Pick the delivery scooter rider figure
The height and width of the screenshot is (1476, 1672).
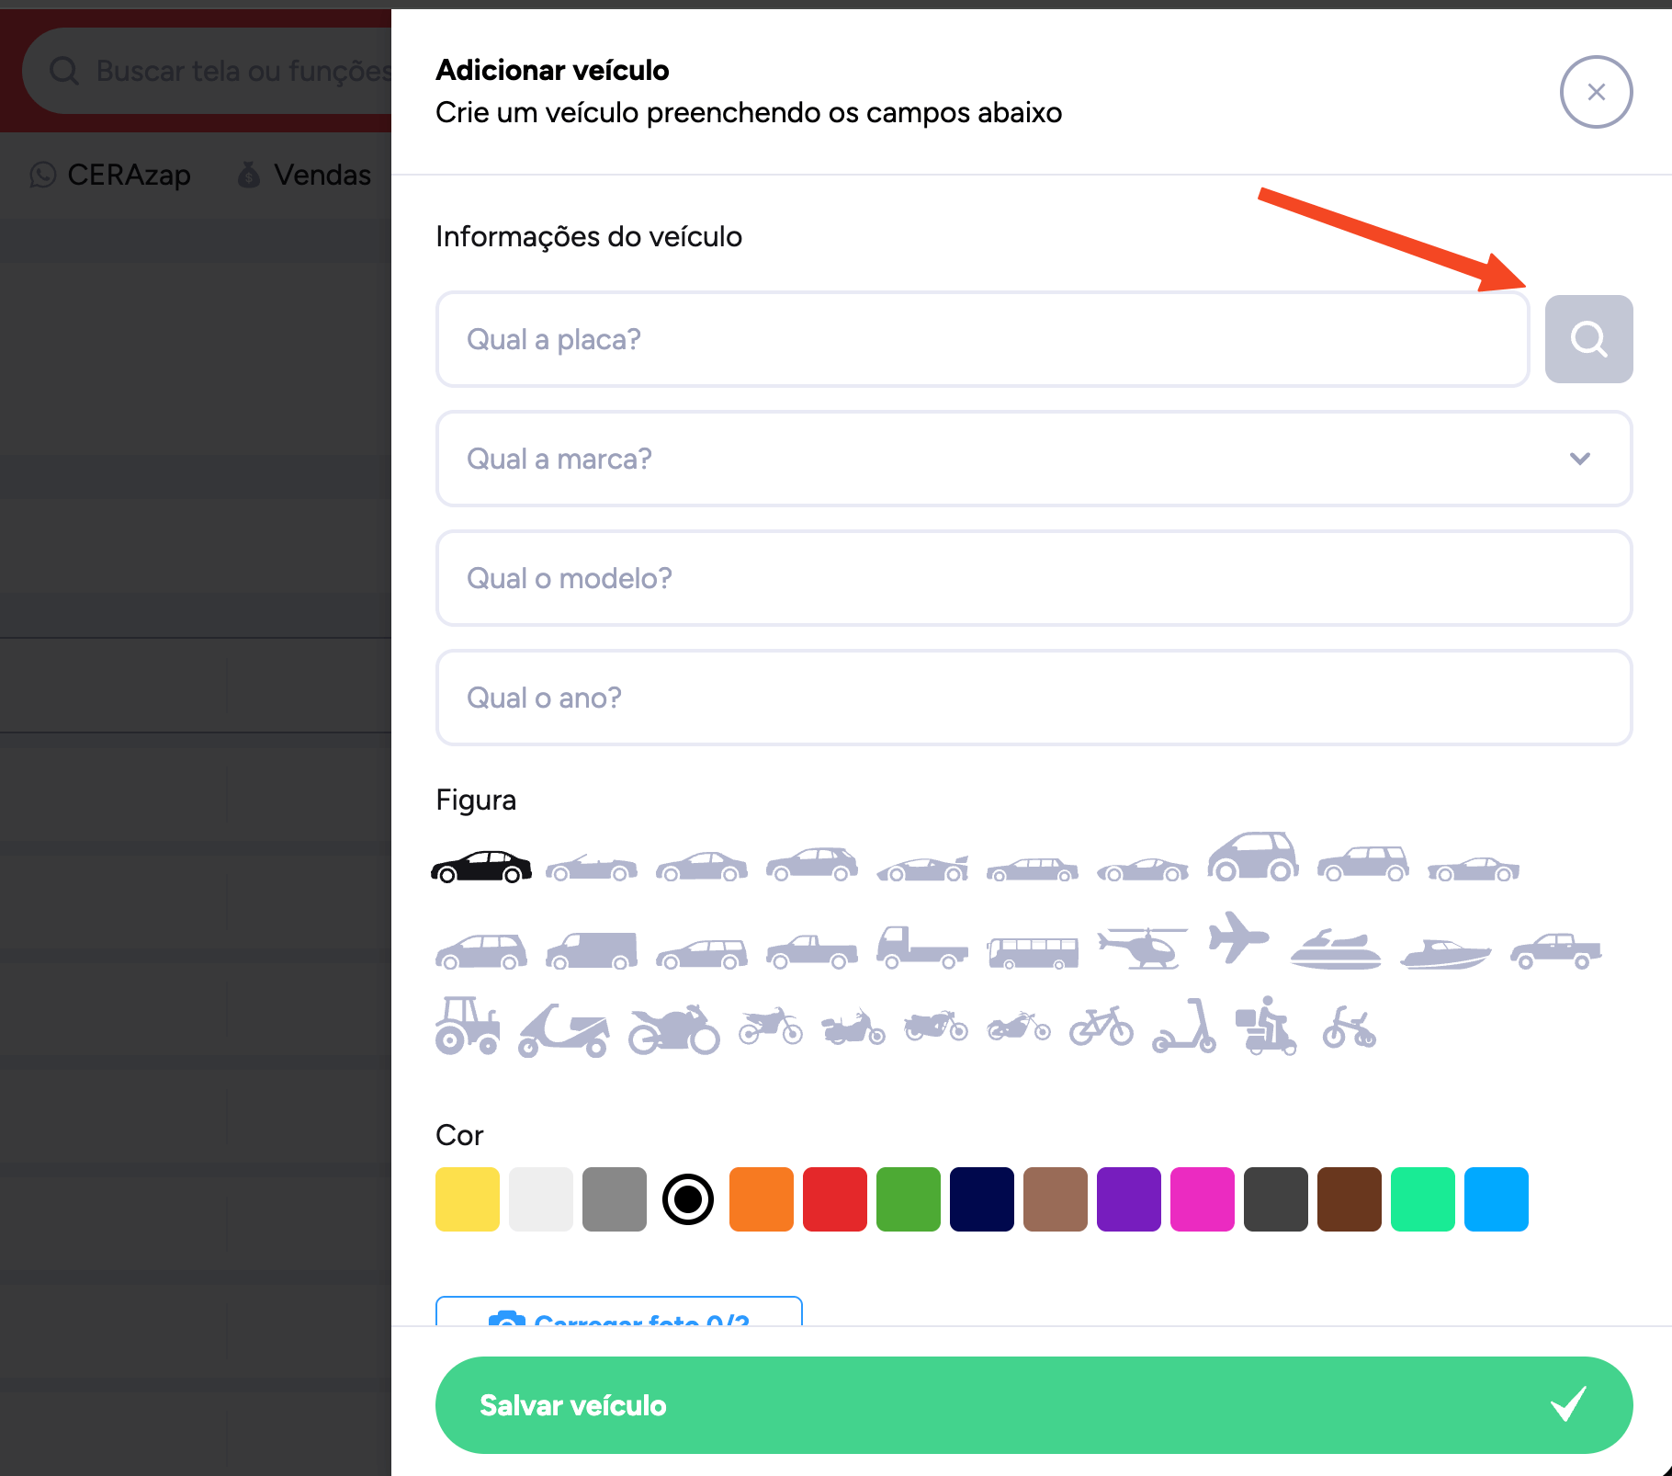click(x=1266, y=1027)
